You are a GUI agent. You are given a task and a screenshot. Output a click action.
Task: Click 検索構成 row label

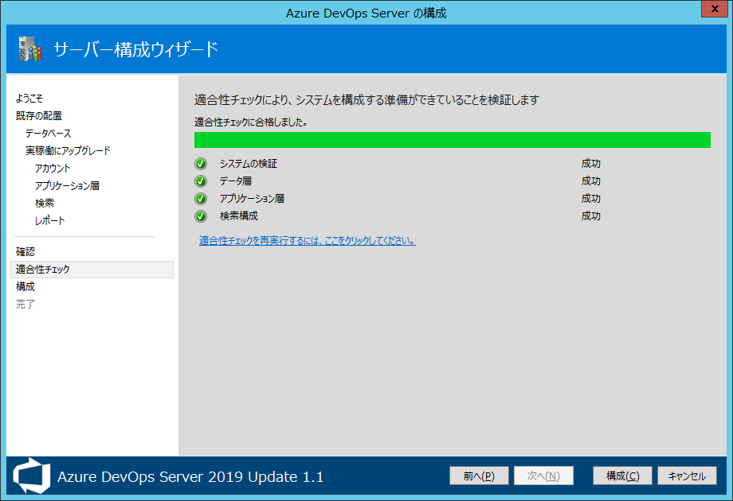click(239, 216)
